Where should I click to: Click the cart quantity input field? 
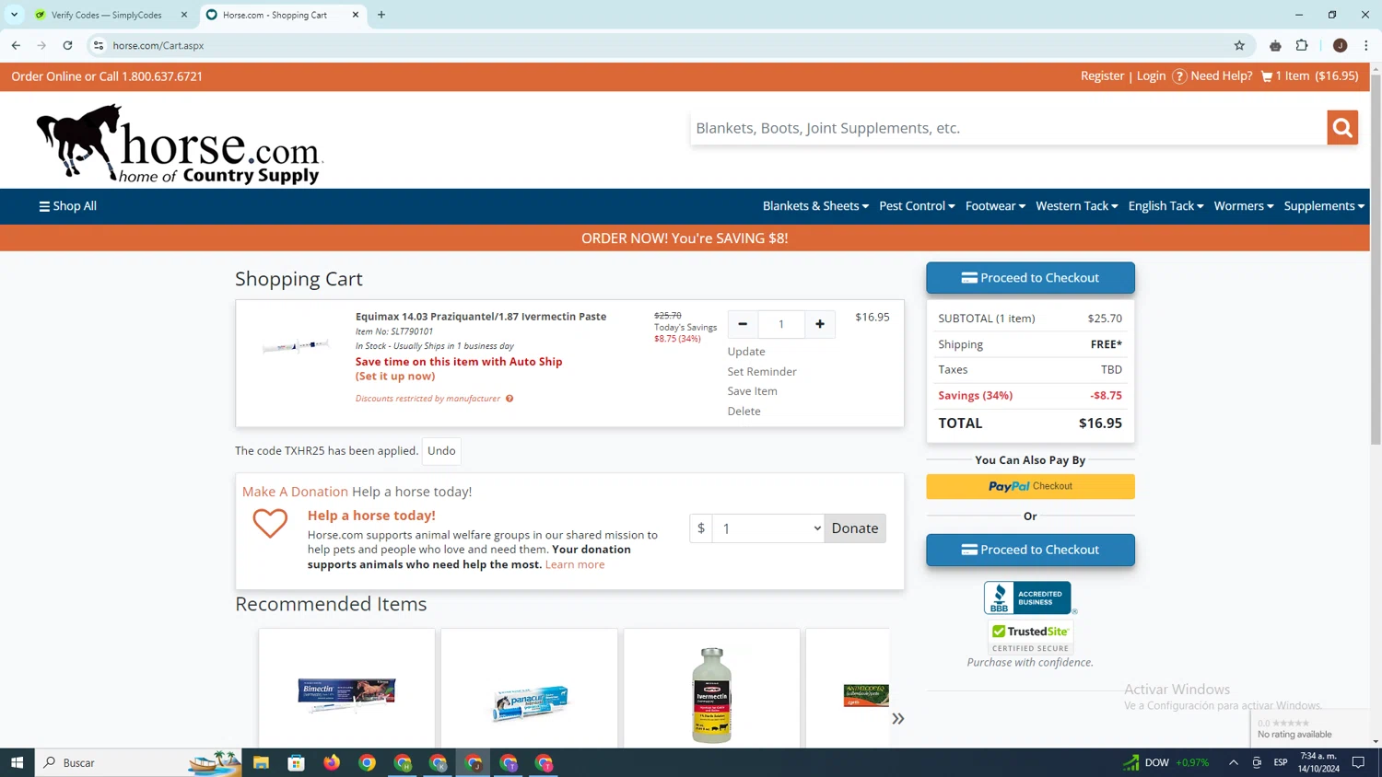(781, 324)
